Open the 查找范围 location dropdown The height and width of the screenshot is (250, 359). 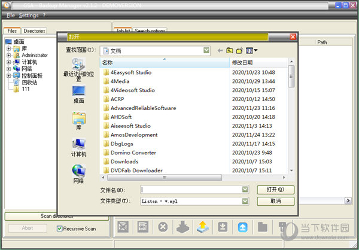pos(206,51)
